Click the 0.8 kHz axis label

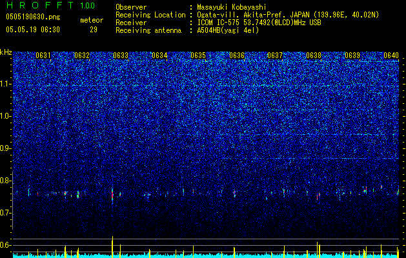6,181
